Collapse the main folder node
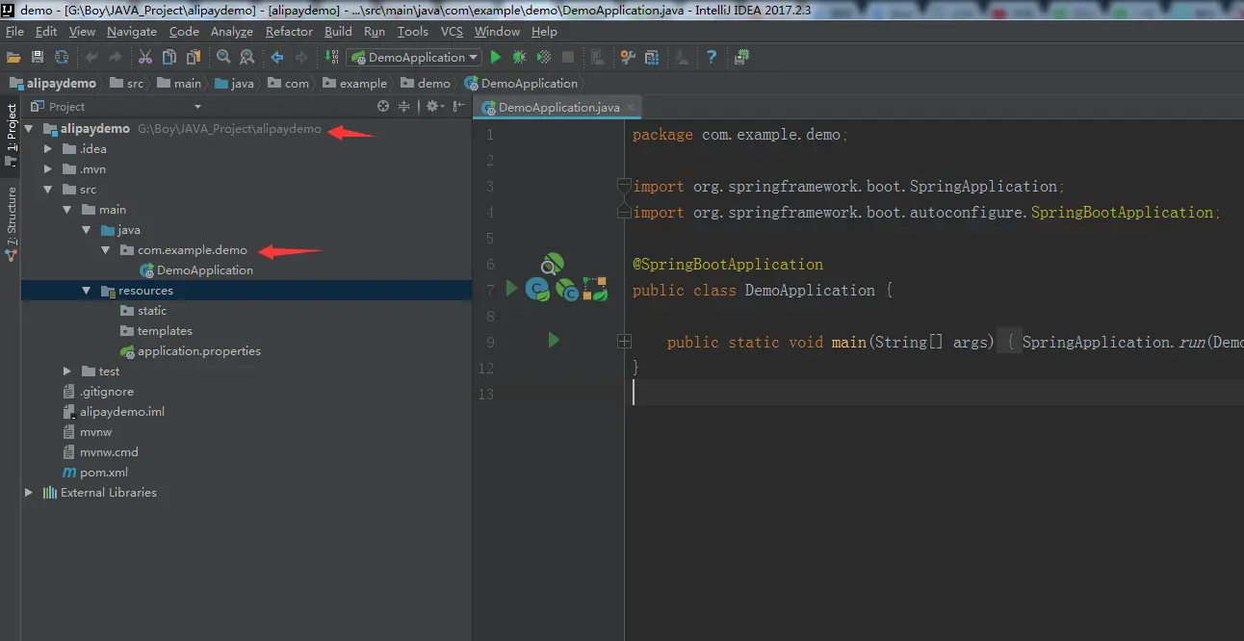1244x641 pixels. 67,210
